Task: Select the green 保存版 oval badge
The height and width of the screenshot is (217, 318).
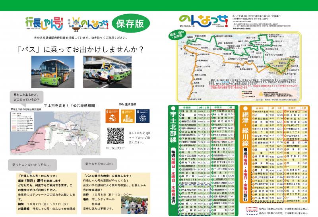Action: click(131, 23)
